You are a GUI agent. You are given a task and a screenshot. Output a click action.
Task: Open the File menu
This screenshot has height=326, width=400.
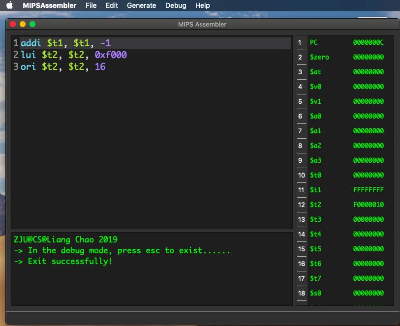91,5
